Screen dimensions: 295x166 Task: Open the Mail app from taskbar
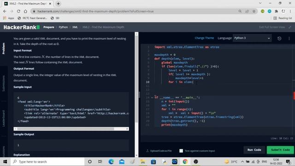click(122, 162)
